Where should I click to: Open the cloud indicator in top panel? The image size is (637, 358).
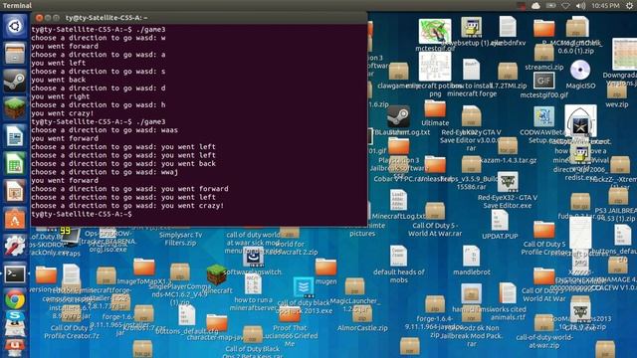pyautogui.click(x=535, y=5)
